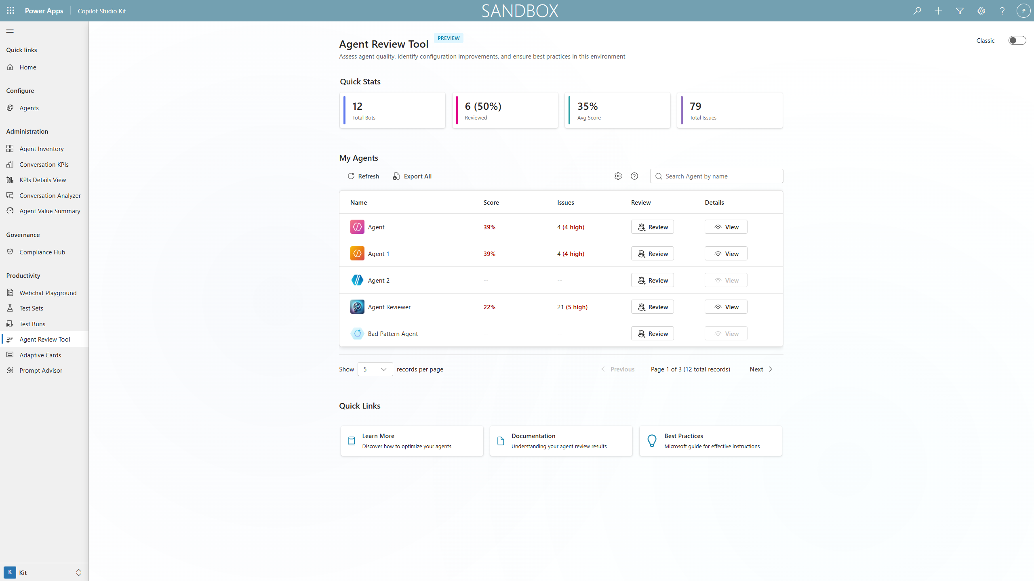Viewport: 1034px width, 581px height.
Task: Open the app launcher waffle icon
Action: [11, 10]
